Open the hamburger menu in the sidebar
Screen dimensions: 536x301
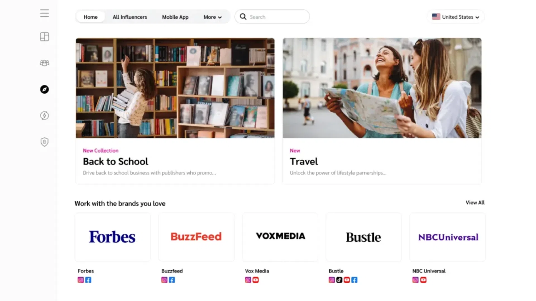(x=44, y=13)
